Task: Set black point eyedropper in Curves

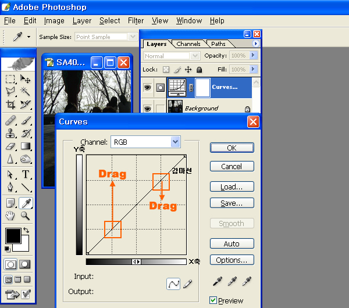Action: [218, 281]
